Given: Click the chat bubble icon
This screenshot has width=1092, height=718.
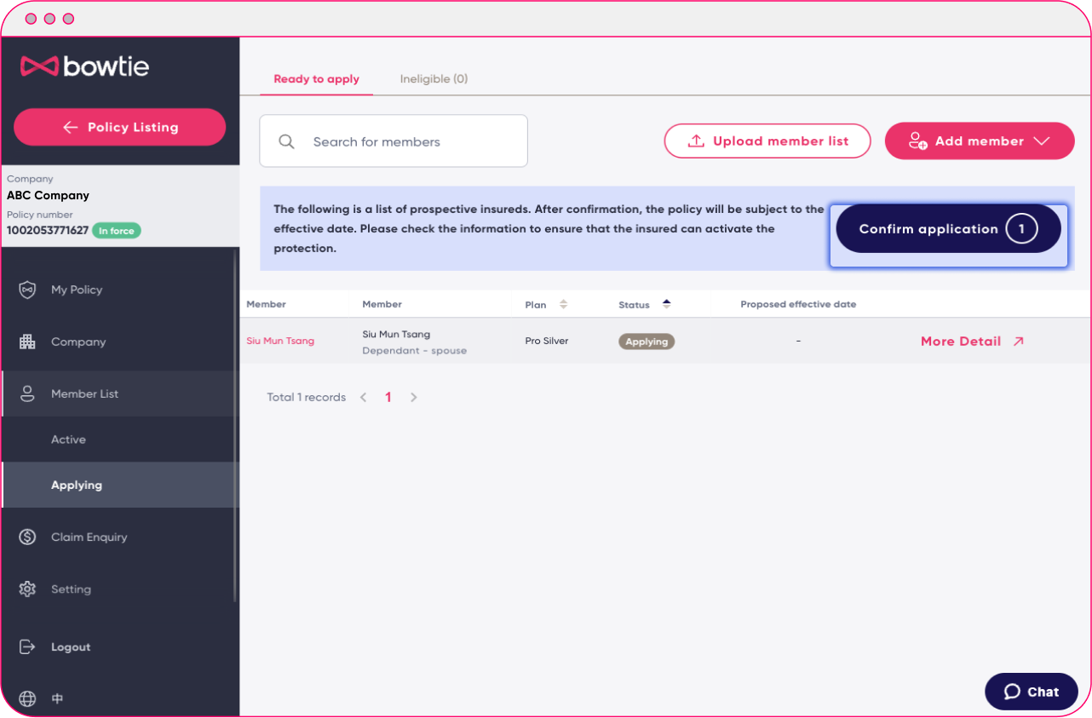Looking at the screenshot, I should pyautogui.click(x=1012, y=692).
